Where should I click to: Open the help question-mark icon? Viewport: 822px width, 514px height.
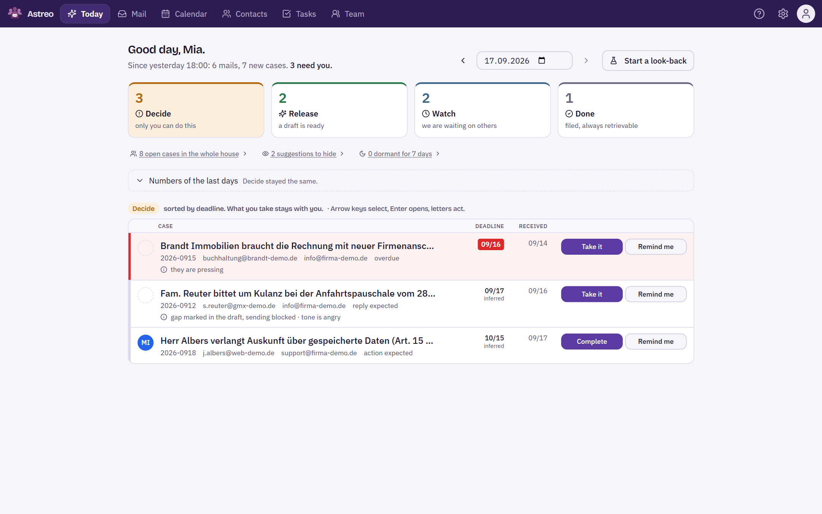[759, 14]
